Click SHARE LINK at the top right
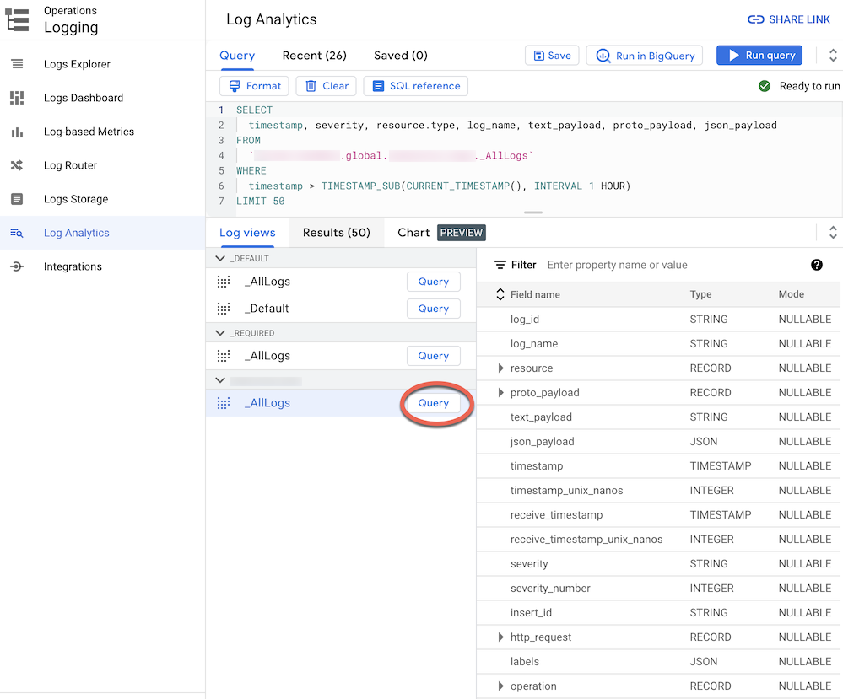The width and height of the screenshot is (843, 699). coord(788,19)
